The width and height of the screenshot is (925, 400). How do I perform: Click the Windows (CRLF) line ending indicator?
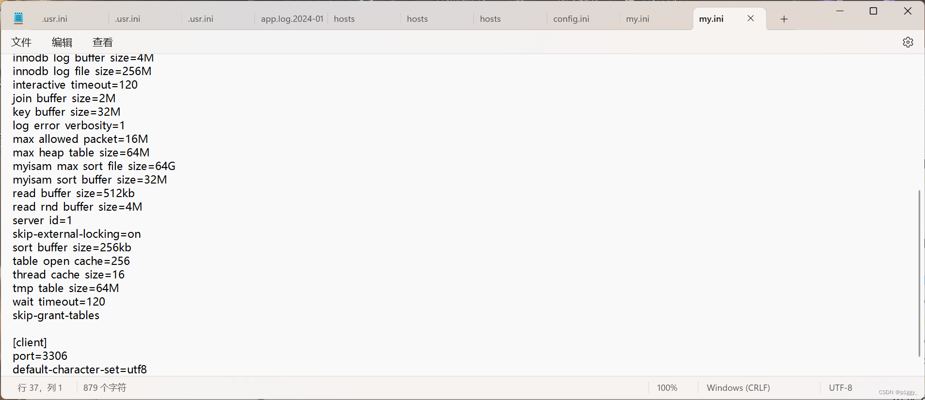pos(738,388)
